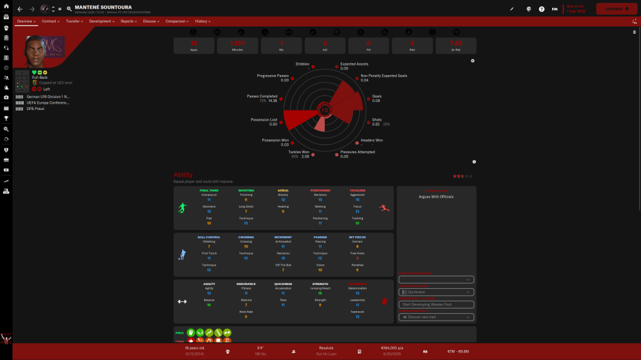Open the radar chart settings gear
This screenshot has width=641, height=360.
coord(473,61)
